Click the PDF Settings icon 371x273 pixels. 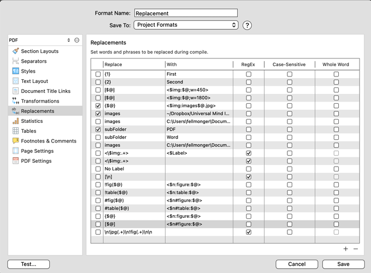click(x=15, y=161)
